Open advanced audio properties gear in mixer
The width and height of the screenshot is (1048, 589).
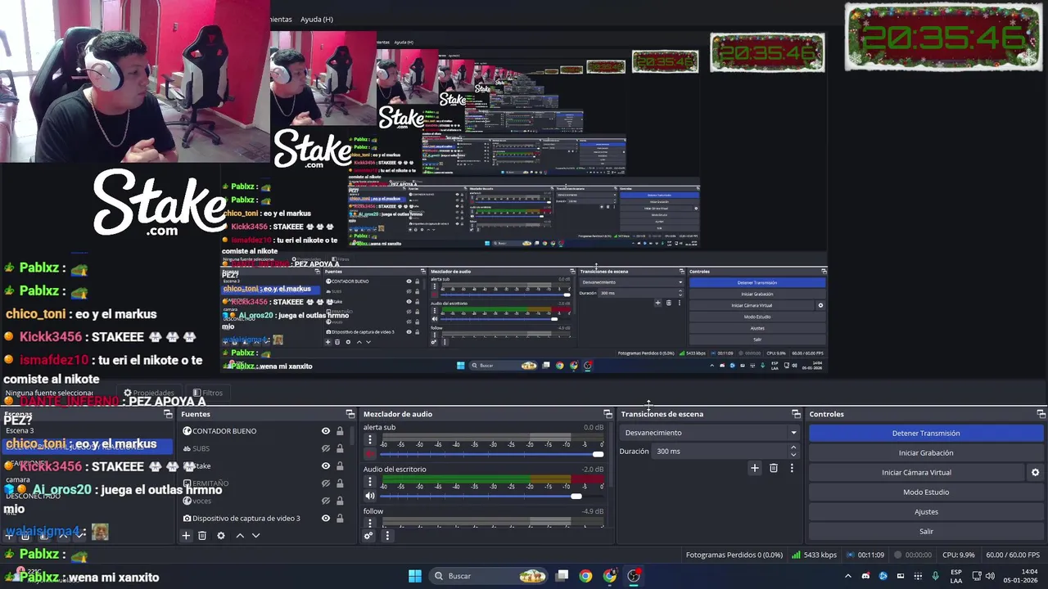point(369,535)
